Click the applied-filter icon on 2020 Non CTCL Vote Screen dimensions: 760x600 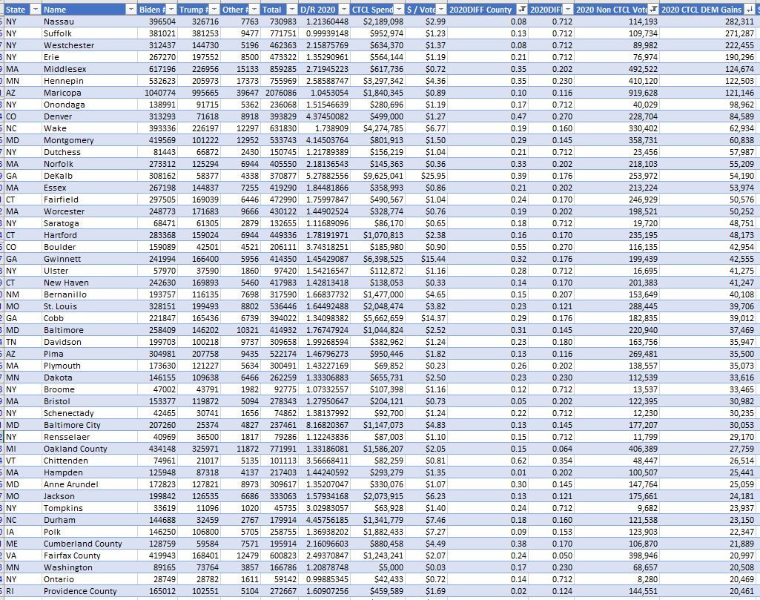[x=653, y=10]
